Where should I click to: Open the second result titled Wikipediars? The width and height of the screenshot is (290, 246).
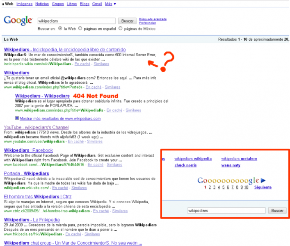[x=17, y=73]
